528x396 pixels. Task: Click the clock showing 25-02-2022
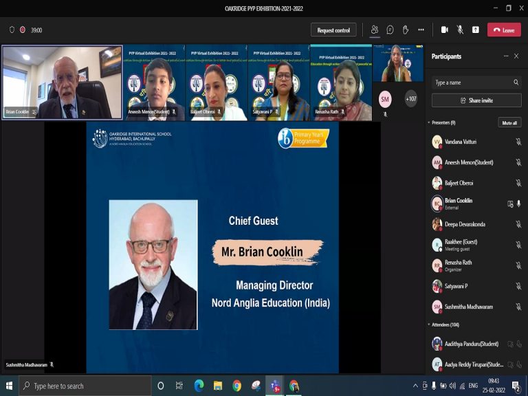pyautogui.click(x=494, y=386)
